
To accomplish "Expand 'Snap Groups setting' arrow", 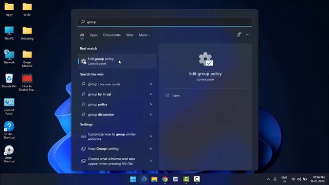I will point(151,149).
